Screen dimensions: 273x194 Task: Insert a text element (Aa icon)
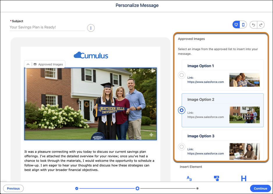point(189,178)
